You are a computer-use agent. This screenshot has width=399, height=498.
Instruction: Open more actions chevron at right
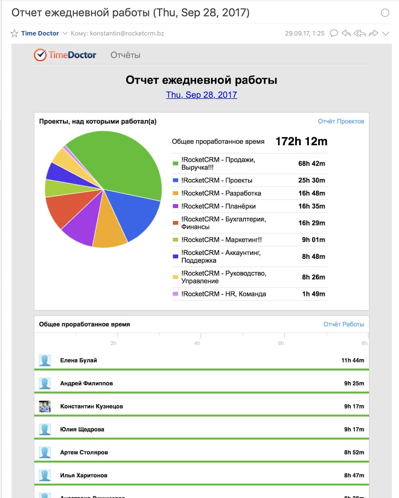[x=385, y=34]
